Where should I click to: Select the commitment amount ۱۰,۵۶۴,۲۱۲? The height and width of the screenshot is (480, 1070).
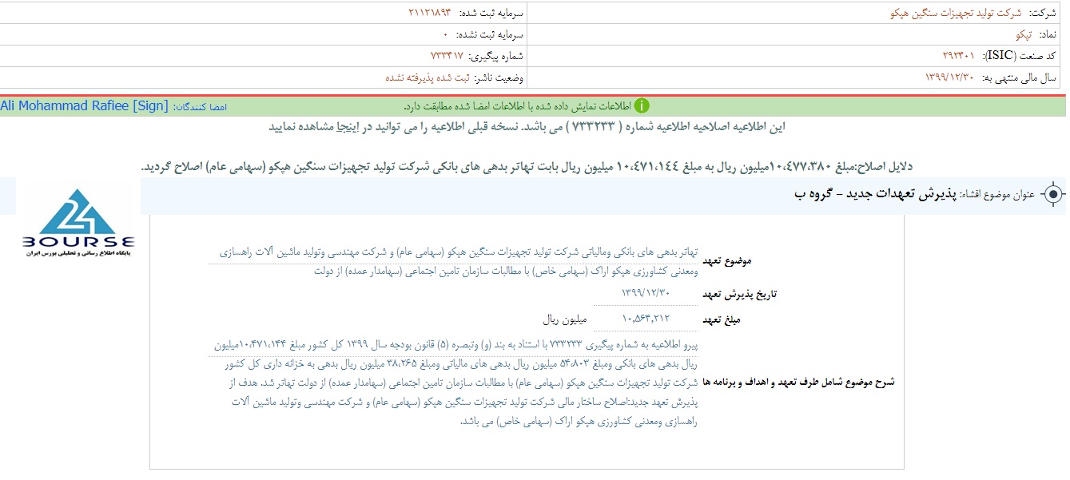tap(645, 319)
